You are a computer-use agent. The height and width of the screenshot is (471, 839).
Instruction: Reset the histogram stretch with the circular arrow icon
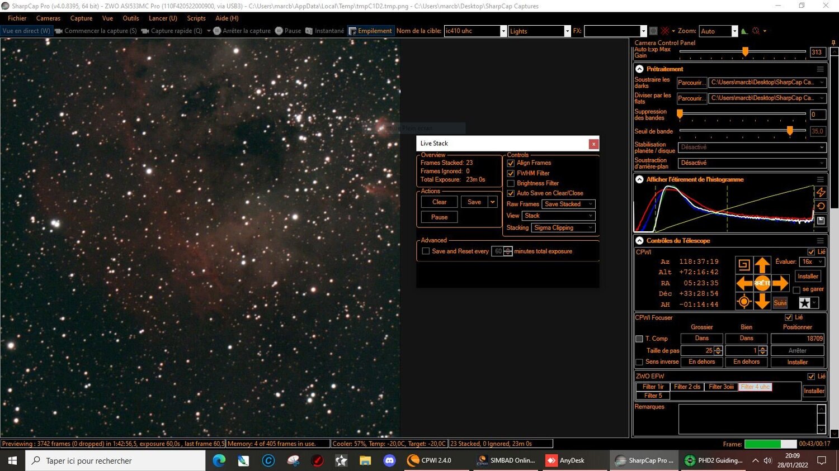pyautogui.click(x=821, y=206)
